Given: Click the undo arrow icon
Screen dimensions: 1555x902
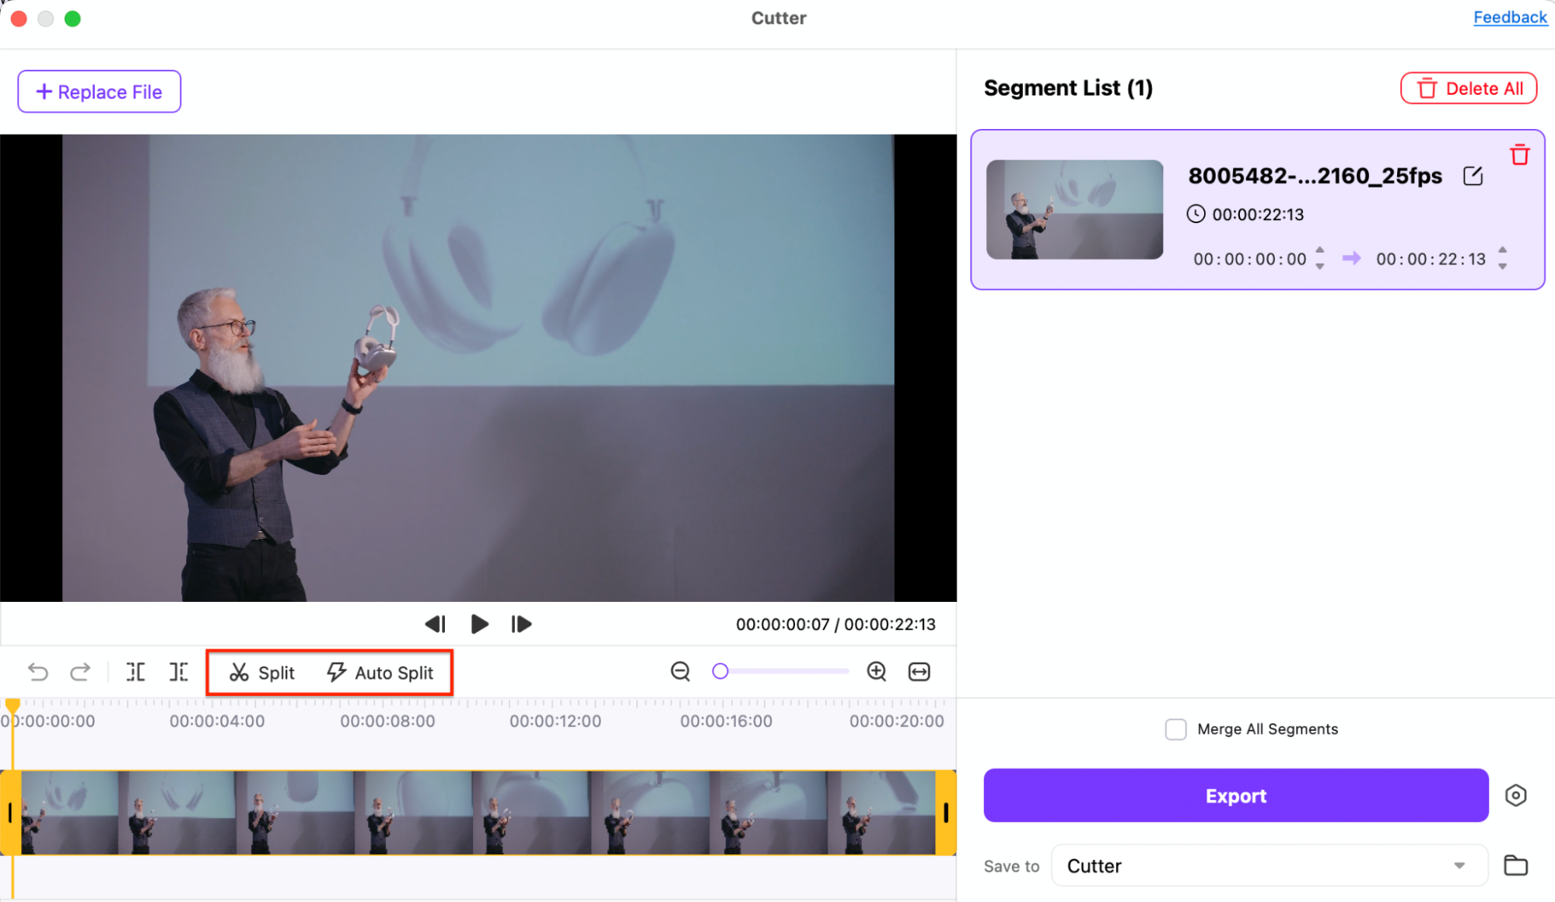Looking at the screenshot, I should 37,672.
